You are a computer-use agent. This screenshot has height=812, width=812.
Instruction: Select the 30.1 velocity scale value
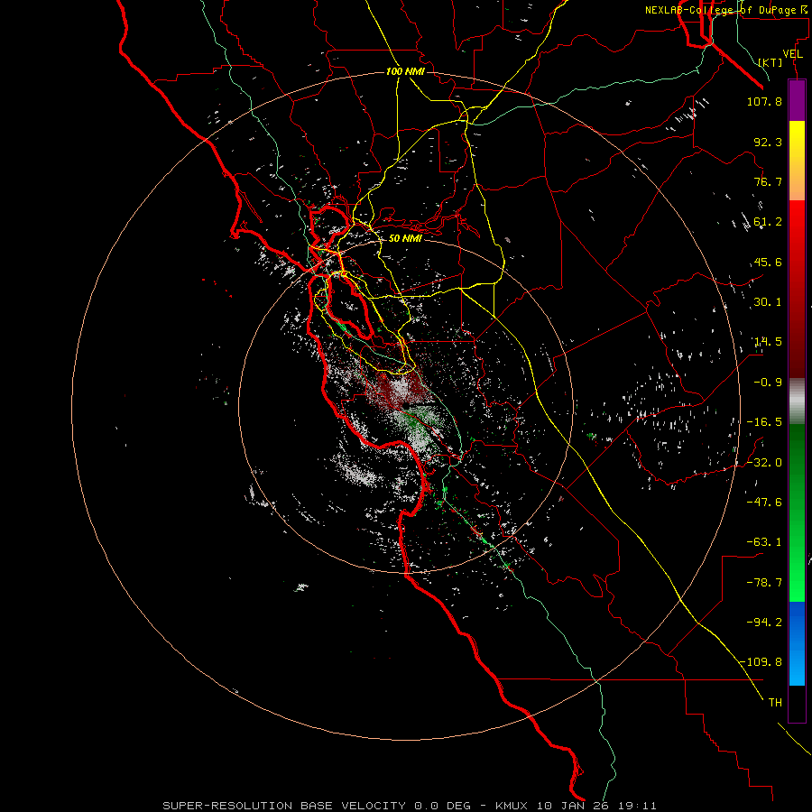(768, 302)
